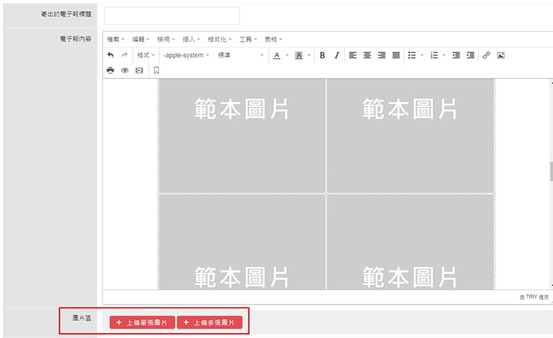Align text to the left
This screenshot has height=338, width=553.
(x=353, y=55)
